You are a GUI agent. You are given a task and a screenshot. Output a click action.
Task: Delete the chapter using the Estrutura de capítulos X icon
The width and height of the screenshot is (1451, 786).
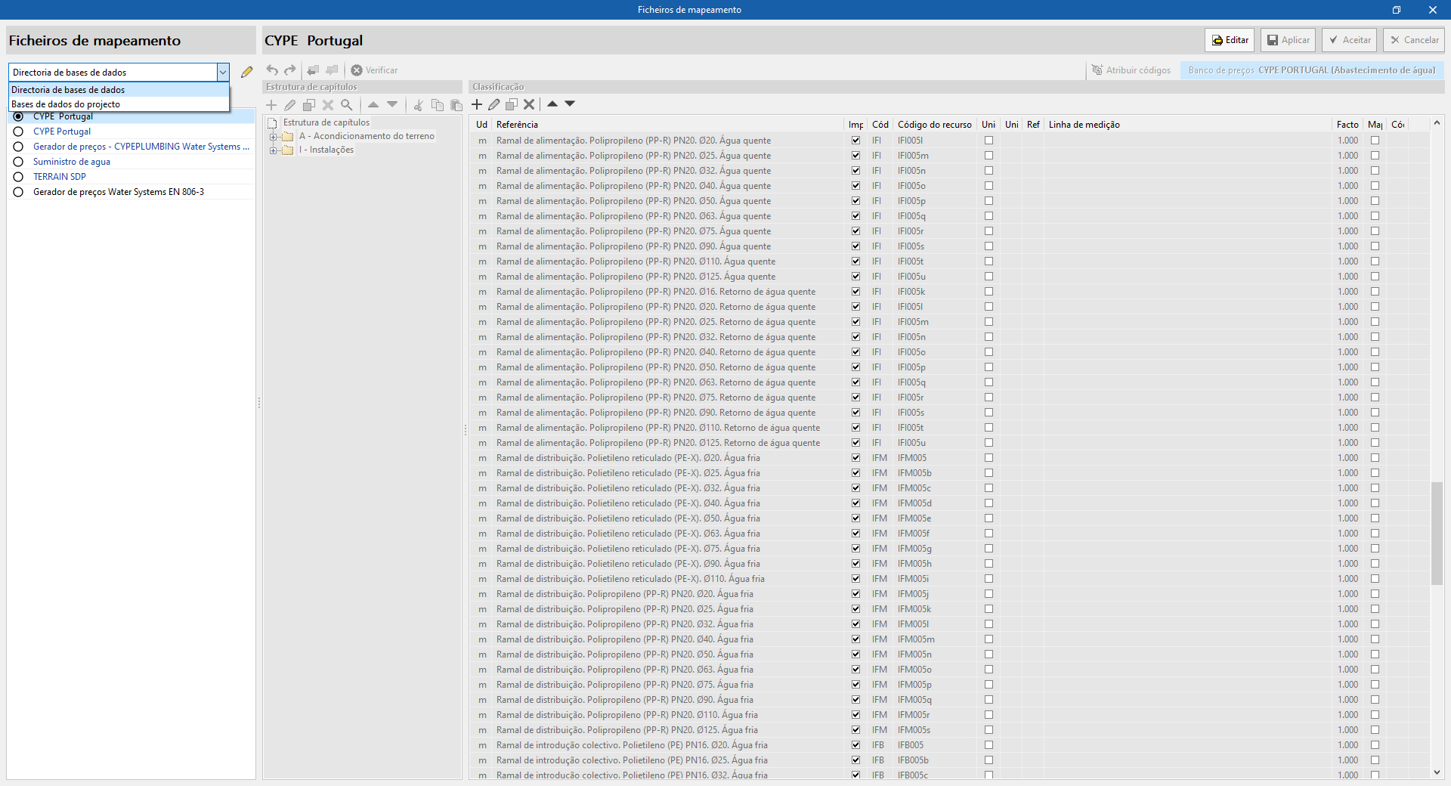[328, 105]
